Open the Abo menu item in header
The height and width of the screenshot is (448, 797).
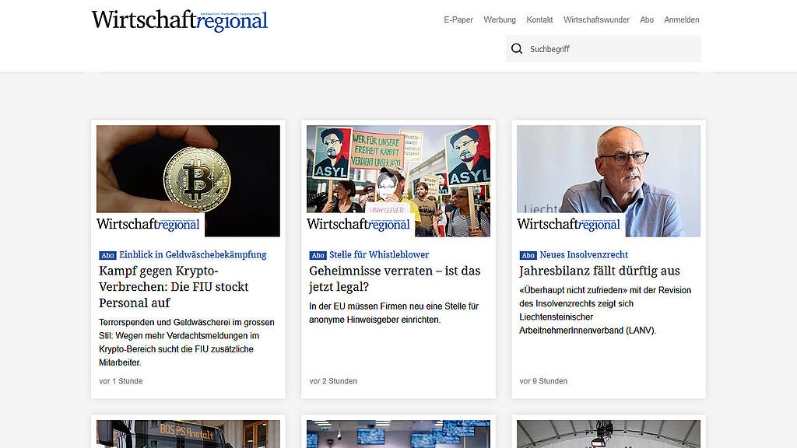(647, 19)
